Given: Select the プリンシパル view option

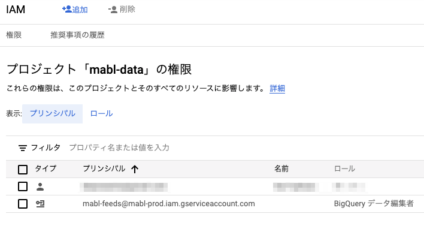Looking at the screenshot, I should coord(52,113).
